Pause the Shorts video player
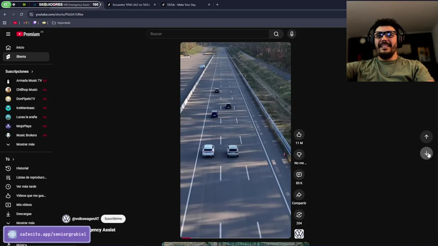This screenshot has height=246, width=438. [235, 140]
